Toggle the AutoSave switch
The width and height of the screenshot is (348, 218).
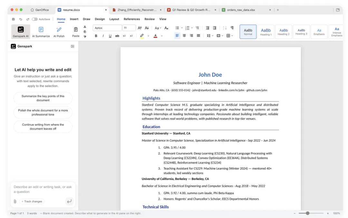click(34, 19)
